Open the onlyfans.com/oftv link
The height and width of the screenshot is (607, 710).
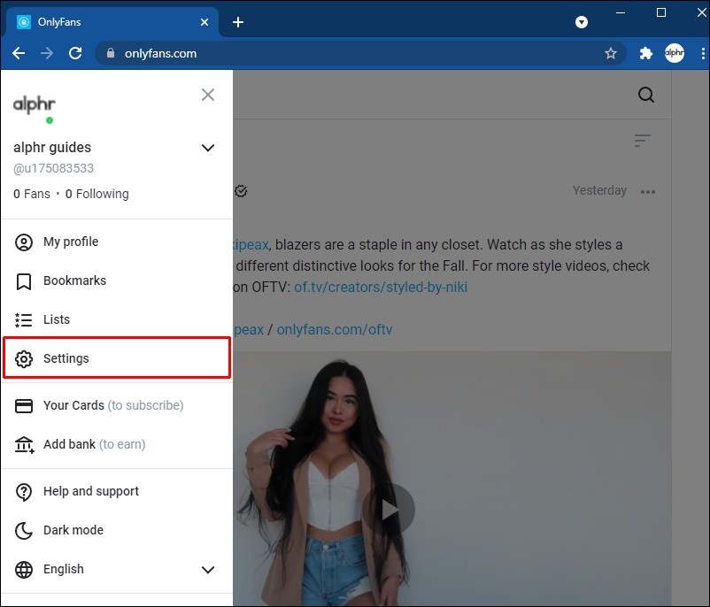tap(335, 330)
